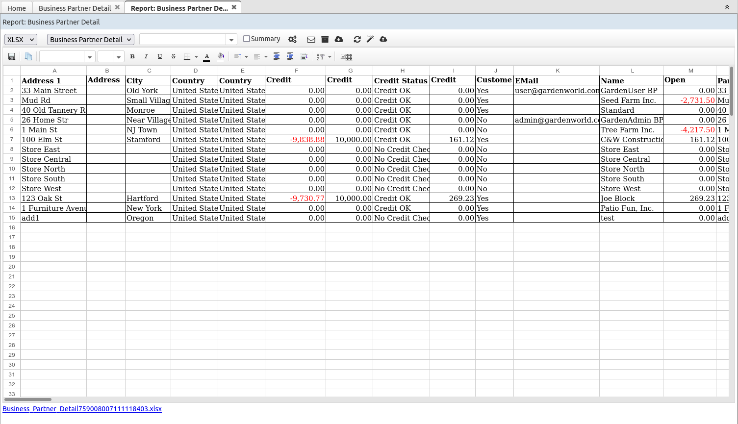Open the XLSX format dropdown
This screenshot has height=424, width=738.
coord(21,40)
